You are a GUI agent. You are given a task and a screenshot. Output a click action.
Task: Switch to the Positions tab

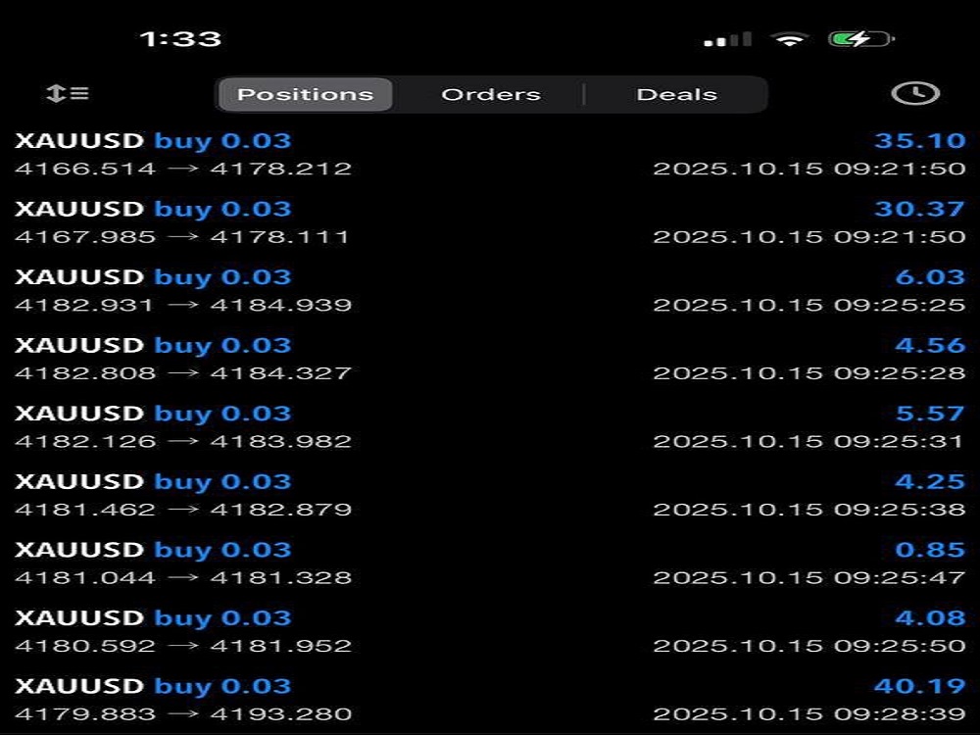point(306,94)
